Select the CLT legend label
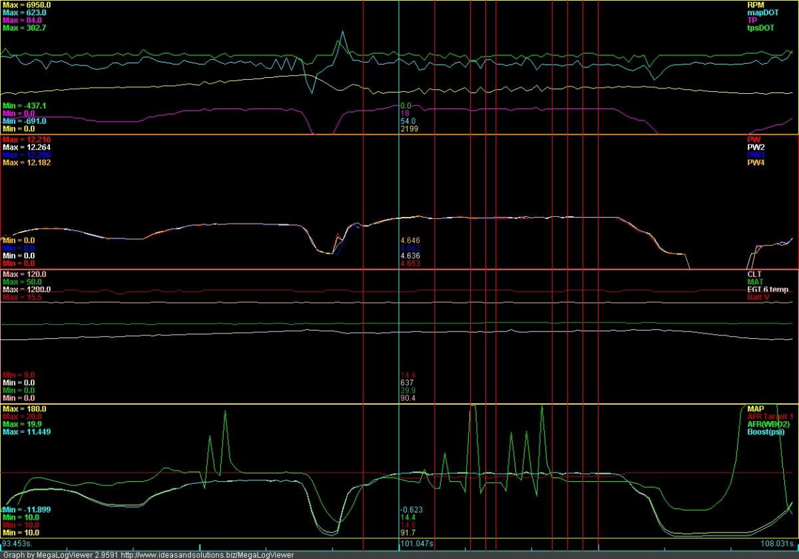The width and height of the screenshot is (799, 559). tap(754, 274)
